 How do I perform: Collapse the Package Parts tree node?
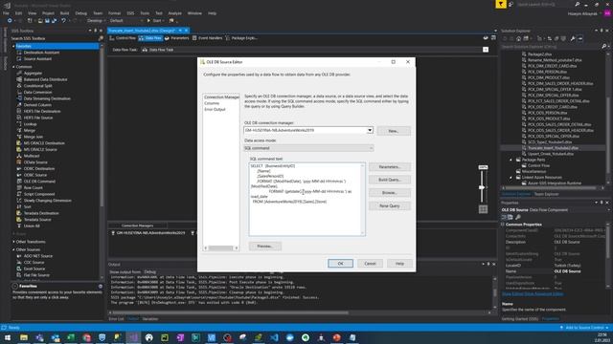pos(511,160)
